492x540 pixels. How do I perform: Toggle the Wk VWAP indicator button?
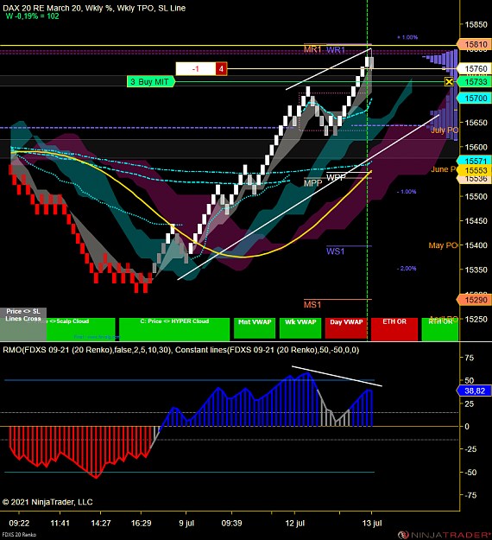(300, 328)
